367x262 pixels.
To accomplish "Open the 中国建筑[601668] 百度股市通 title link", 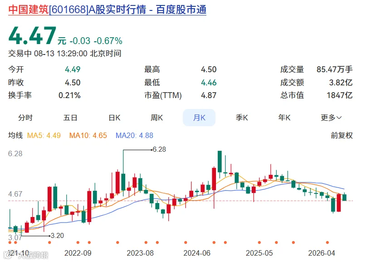I will point(107,10).
